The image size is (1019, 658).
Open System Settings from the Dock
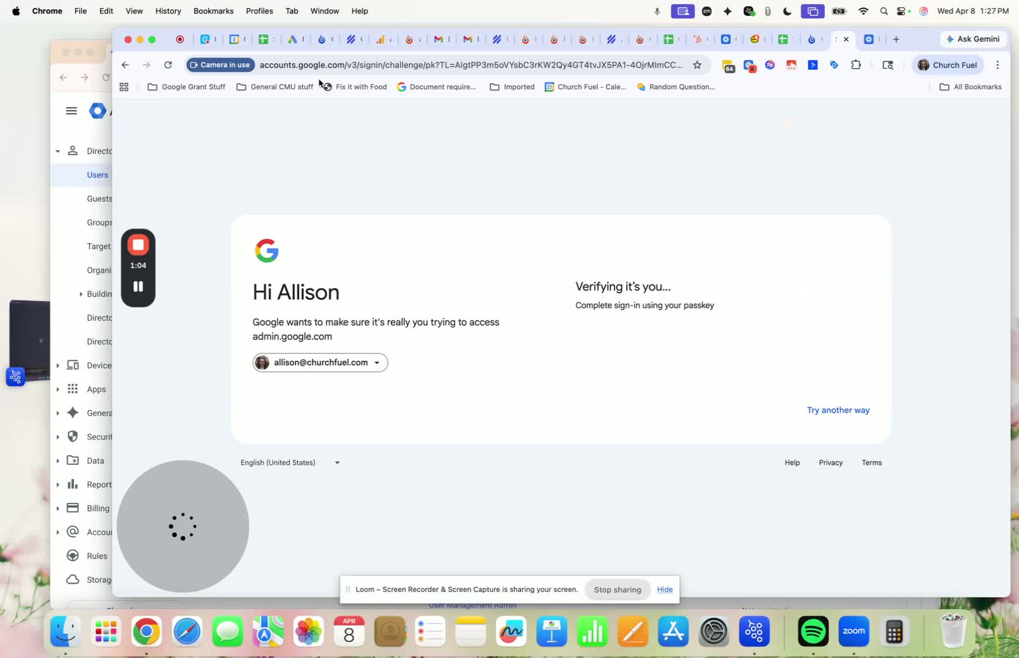pos(714,631)
